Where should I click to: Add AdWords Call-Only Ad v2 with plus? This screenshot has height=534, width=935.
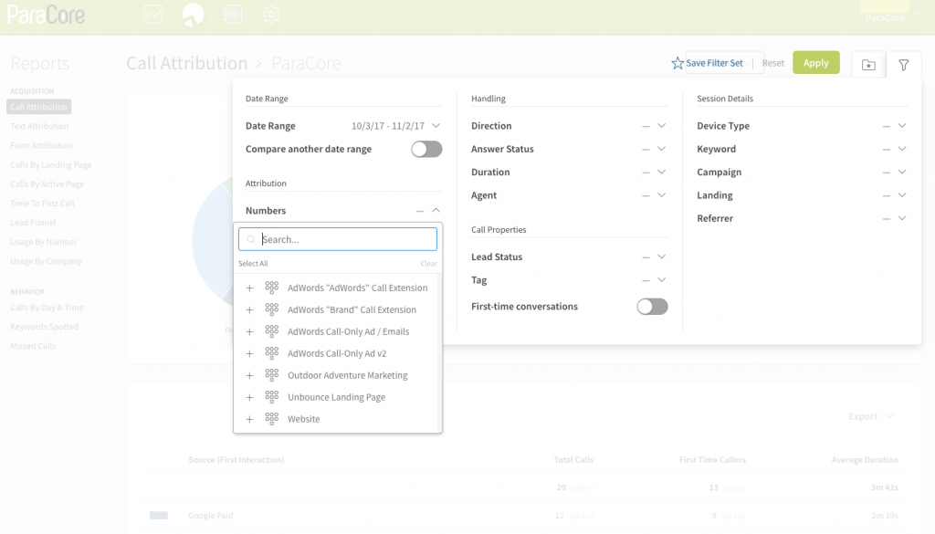pos(250,353)
